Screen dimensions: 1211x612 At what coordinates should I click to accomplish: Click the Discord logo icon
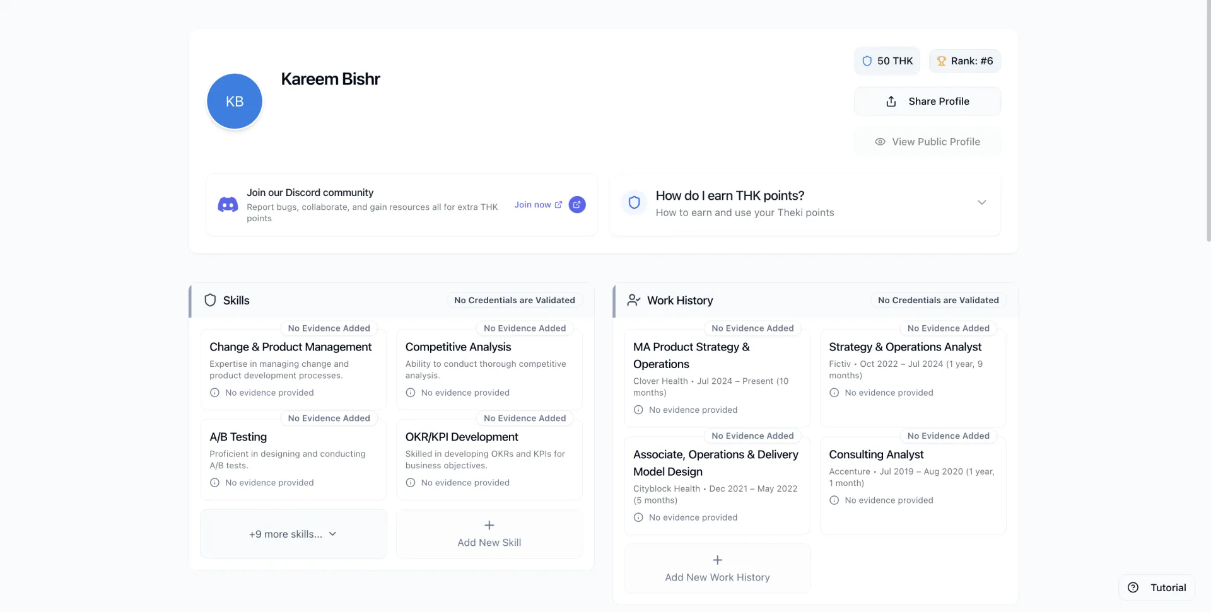(228, 205)
